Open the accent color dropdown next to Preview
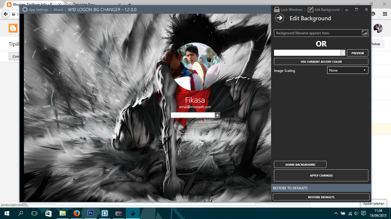The width and height of the screenshot is (391, 219). 343,53
